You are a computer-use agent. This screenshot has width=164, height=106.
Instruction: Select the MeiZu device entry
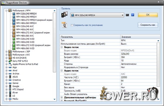[15, 99]
